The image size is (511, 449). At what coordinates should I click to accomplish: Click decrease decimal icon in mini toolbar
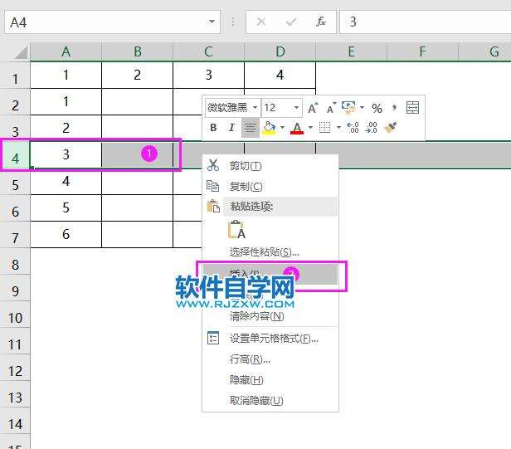coord(371,128)
